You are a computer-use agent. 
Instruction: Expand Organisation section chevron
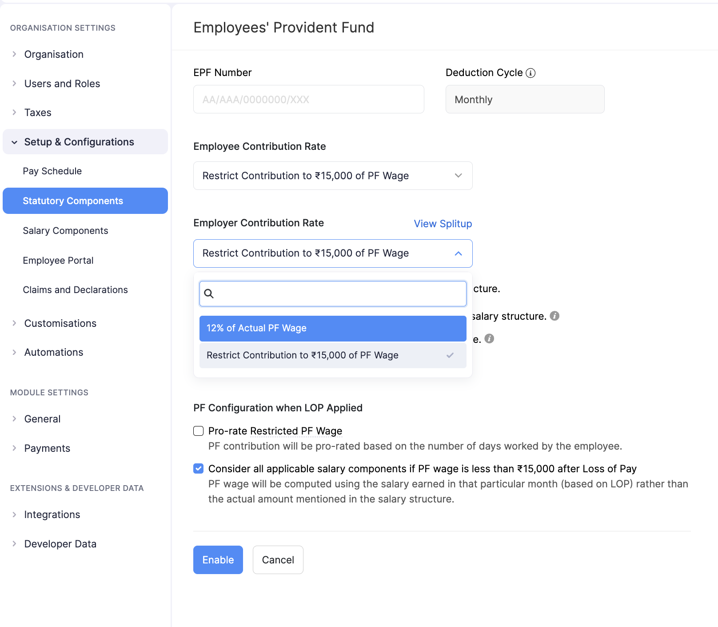[14, 54]
